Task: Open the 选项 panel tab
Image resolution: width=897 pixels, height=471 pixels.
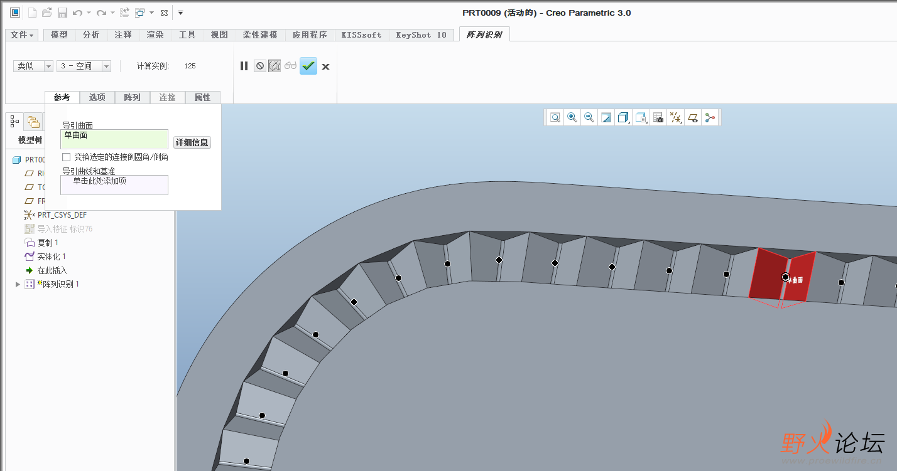Action: (x=97, y=97)
